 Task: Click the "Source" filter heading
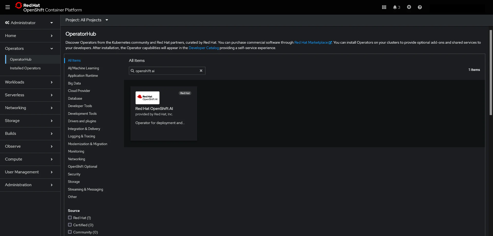74,211
